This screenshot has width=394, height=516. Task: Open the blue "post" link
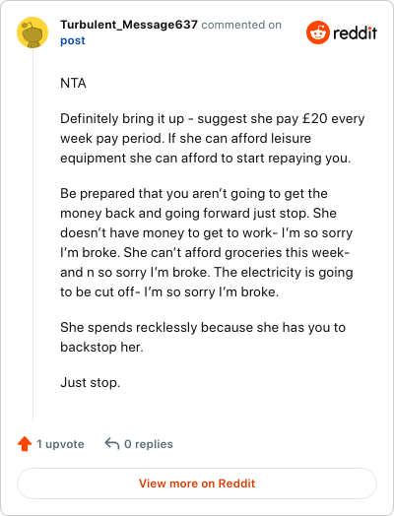click(x=73, y=40)
